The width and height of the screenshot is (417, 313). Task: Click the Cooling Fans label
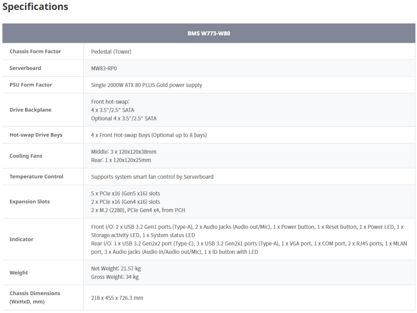click(x=26, y=156)
